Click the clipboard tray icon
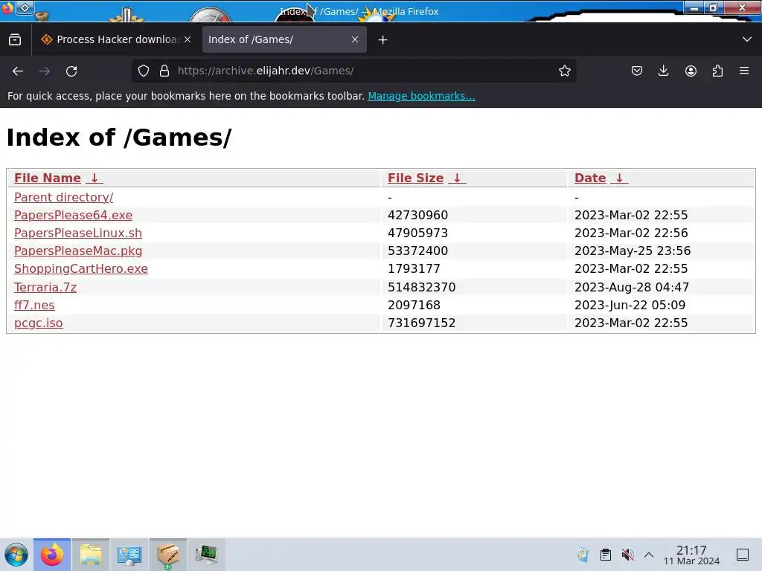762x571 pixels. 606,555
